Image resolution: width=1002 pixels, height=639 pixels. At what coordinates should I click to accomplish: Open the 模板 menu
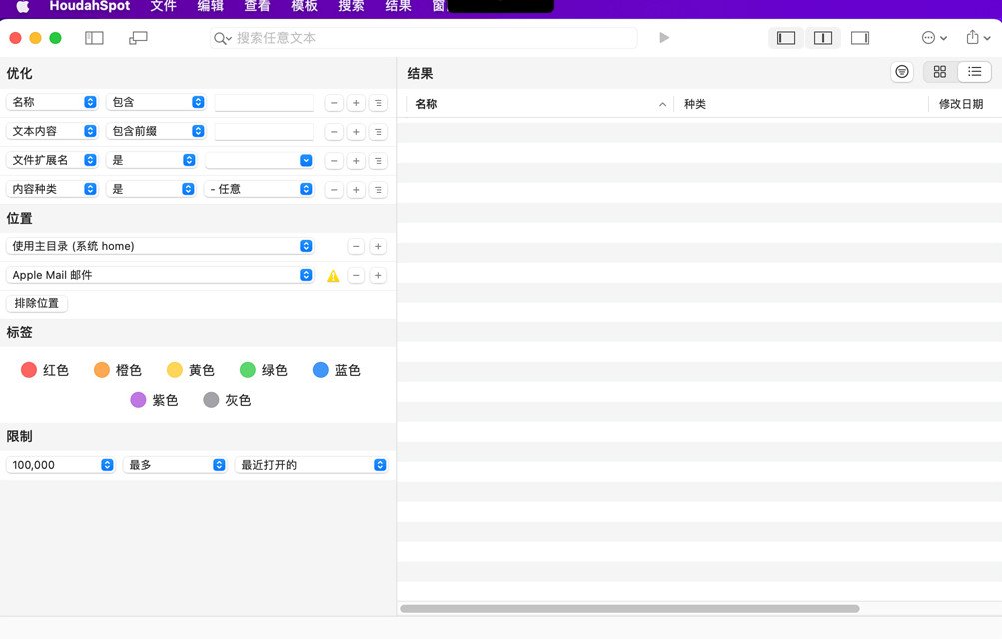click(x=304, y=6)
